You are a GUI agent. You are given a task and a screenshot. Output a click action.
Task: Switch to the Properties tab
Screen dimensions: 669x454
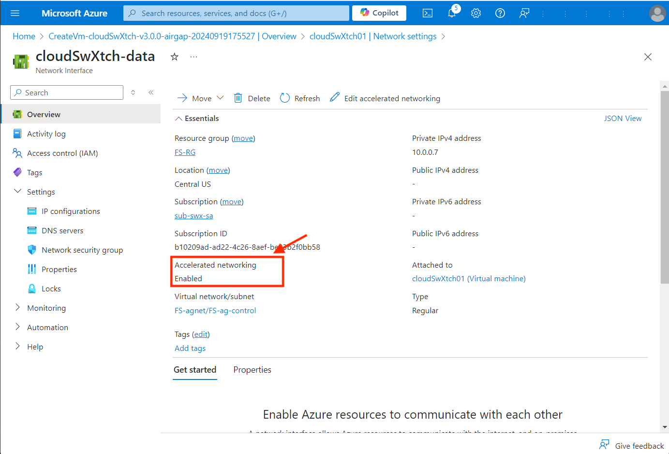coord(252,369)
